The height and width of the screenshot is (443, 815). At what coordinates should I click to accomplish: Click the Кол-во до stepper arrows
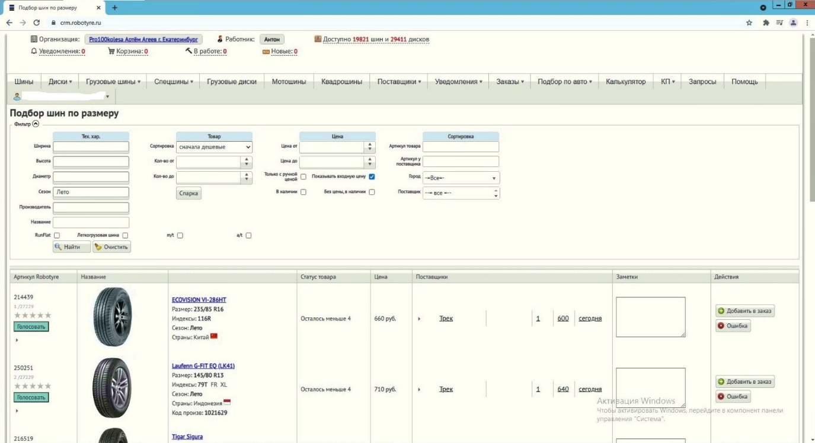coord(247,178)
